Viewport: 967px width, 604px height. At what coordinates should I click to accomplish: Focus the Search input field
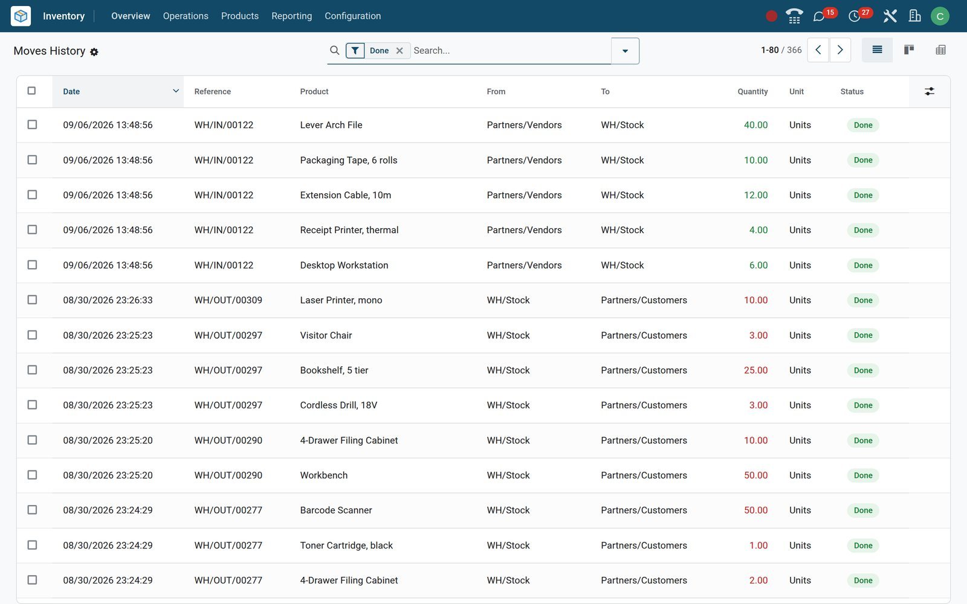tap(509, 51)
